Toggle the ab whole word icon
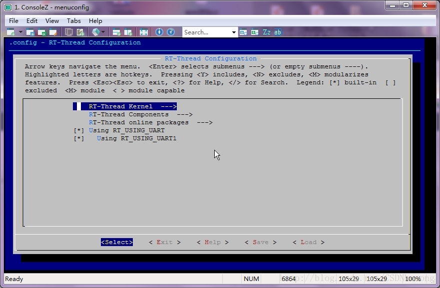The height and width of the screenshot is (288, 440). [x=278, y=32]
